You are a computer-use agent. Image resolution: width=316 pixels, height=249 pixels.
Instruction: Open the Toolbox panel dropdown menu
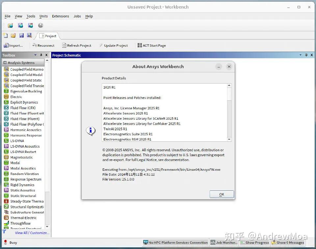35,55
